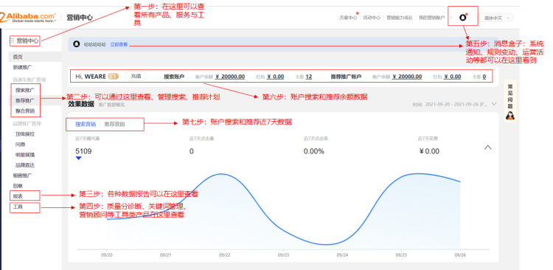Image resolution: width=553 pixels, height=270 pixels.
Task: Click the 推荐推广帐户 balance ¥20000.00
Action: click(406, 77)
